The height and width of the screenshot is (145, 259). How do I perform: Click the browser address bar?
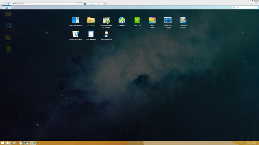click(42, 4)
